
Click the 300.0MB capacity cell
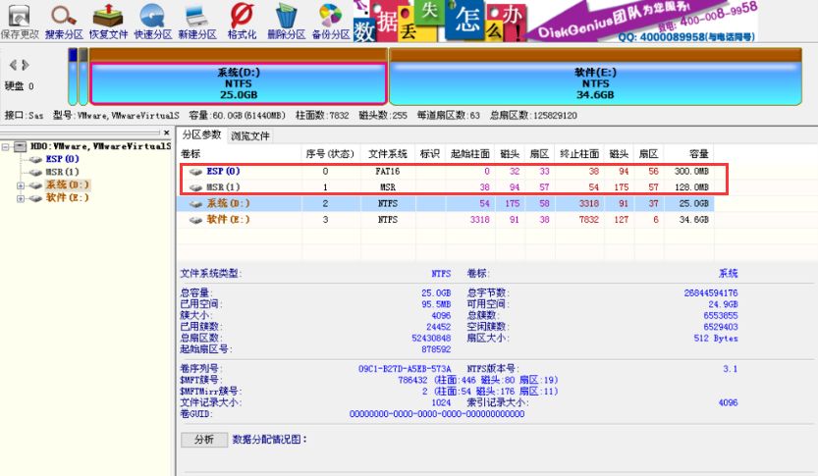tap(691, 171)
